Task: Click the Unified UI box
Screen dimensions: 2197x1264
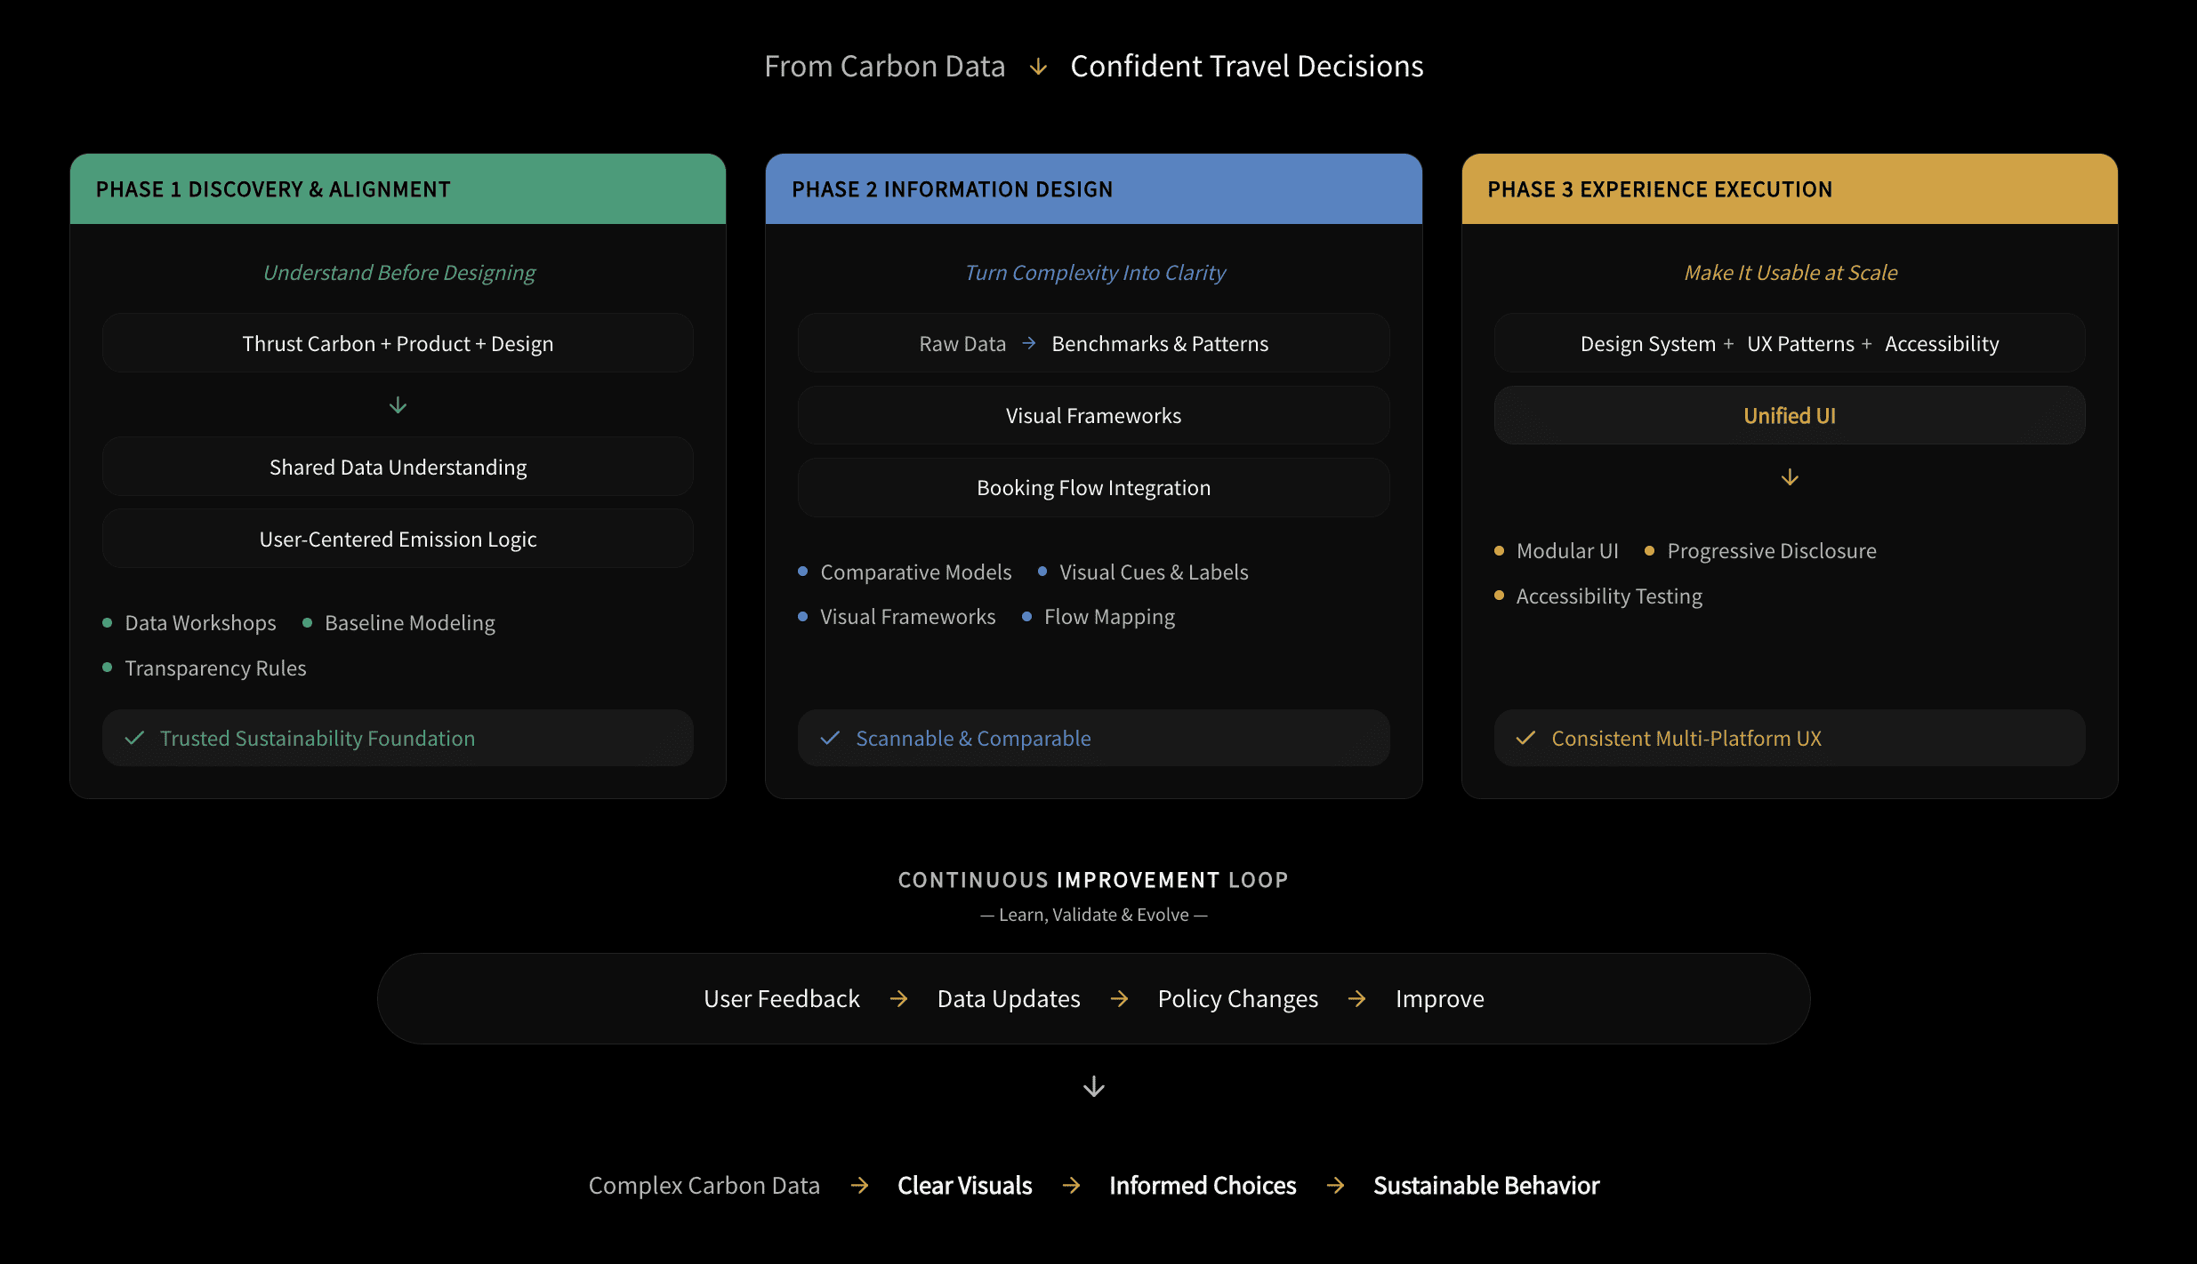Action: 1789,415
